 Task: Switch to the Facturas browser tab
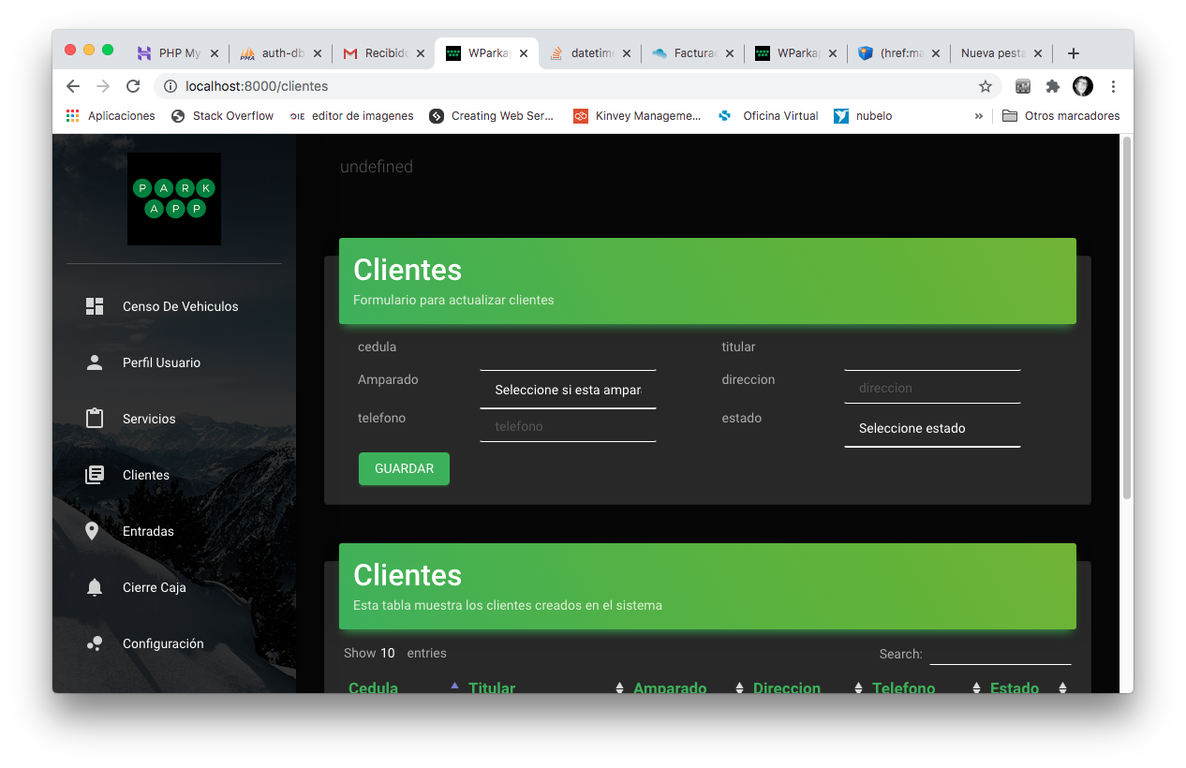pyautogui.click(x=694, y=53)
